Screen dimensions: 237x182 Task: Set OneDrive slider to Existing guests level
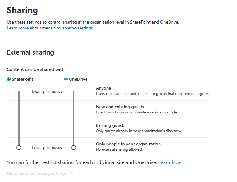(74, 129)
